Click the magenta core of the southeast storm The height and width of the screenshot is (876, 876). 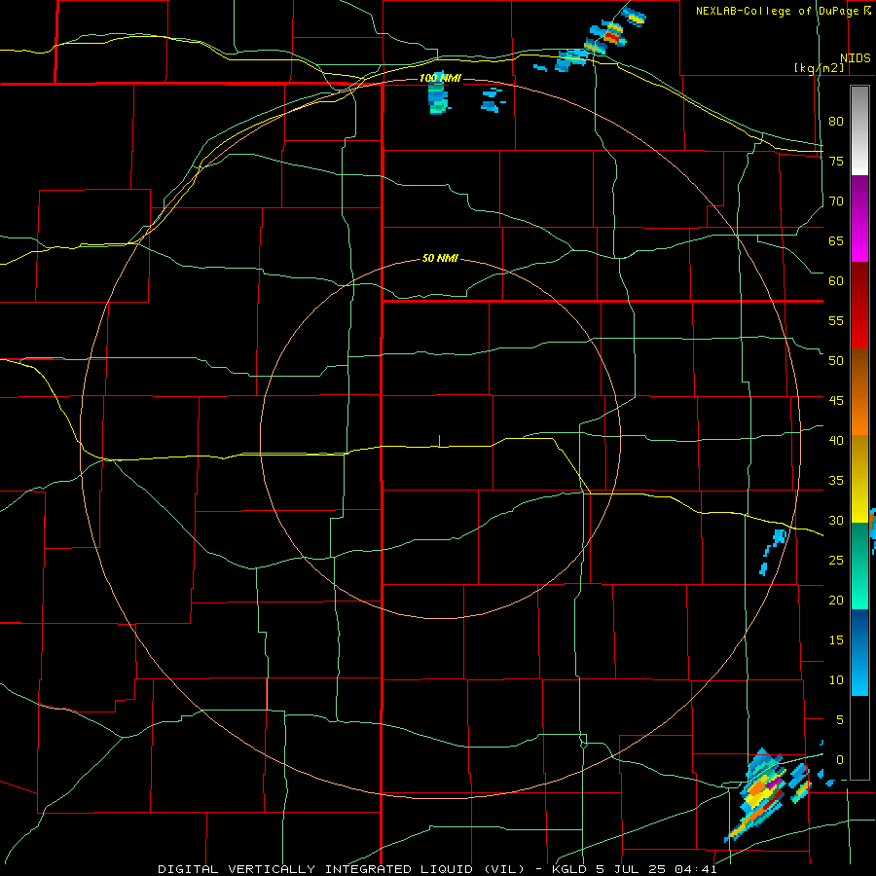tap(774, 783)
